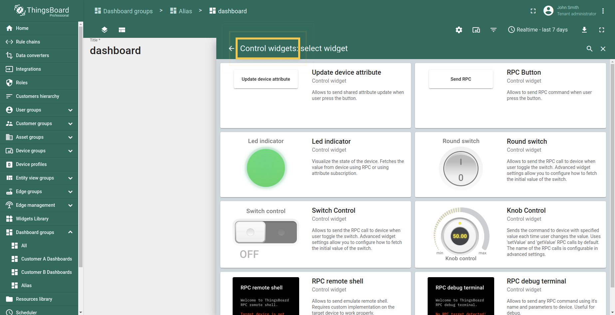The height and width of the screenshot is (315, 615).
Task: Toggle fullscreen icon in top header
Action: coord(533,11)
